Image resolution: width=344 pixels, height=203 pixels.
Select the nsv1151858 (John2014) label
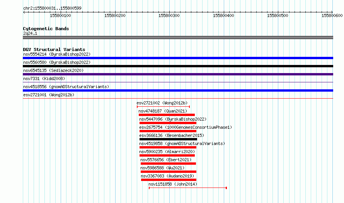pyautogui.click(x=173, y=184)
